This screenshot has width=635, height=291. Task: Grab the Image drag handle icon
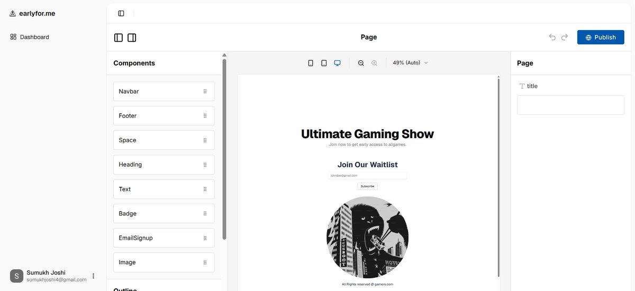pos(205,262)
